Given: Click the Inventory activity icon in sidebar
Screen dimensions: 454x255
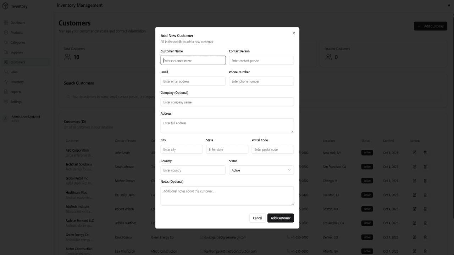Looking at the screenshot, I should click(6, 82).
